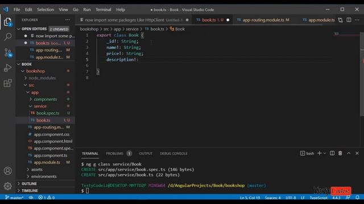Switch to the app.module.ts editor tab

click(318, 20)
